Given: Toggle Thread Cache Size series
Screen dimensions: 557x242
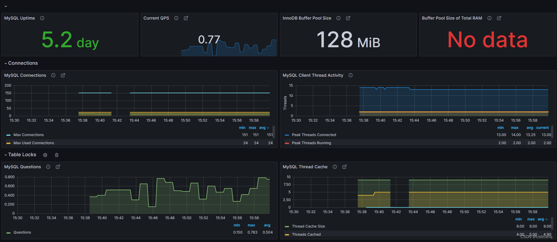Looking at the screenshot, I should click(308, 226).
